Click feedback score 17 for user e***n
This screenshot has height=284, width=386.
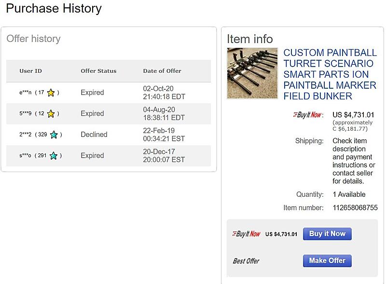(x=41, y=93)
